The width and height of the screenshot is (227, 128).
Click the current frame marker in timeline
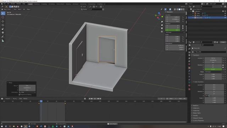click(x=41, y=101)
